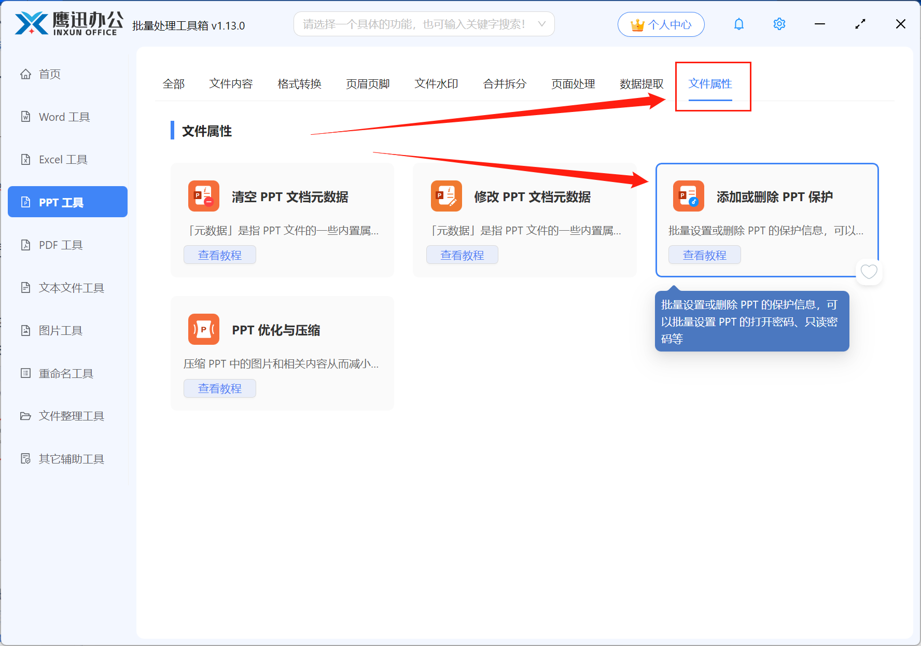Open 文件整理工具 from the sidebar
The width and height of the screenshot is (921, 646).
(x=71, y=415)
